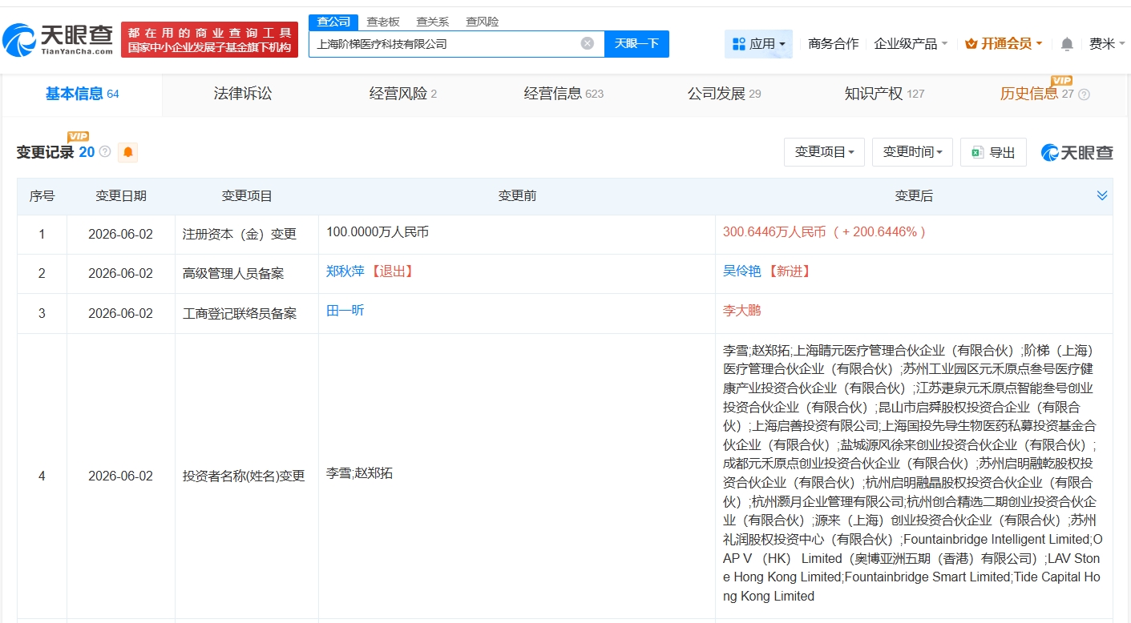
Task: Switch to the 经营信息 tab
Action: click(x=563, y=94)
